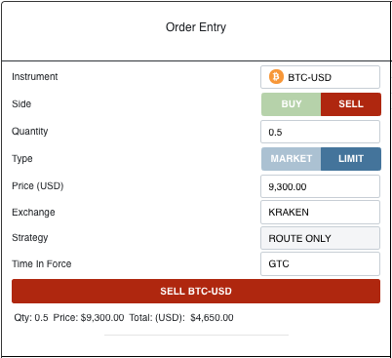Click the Order Entry panel title

[x=196, y=27]
